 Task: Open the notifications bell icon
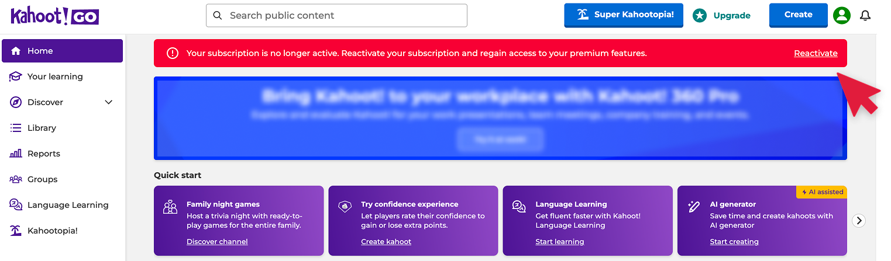tap(865, 16)
